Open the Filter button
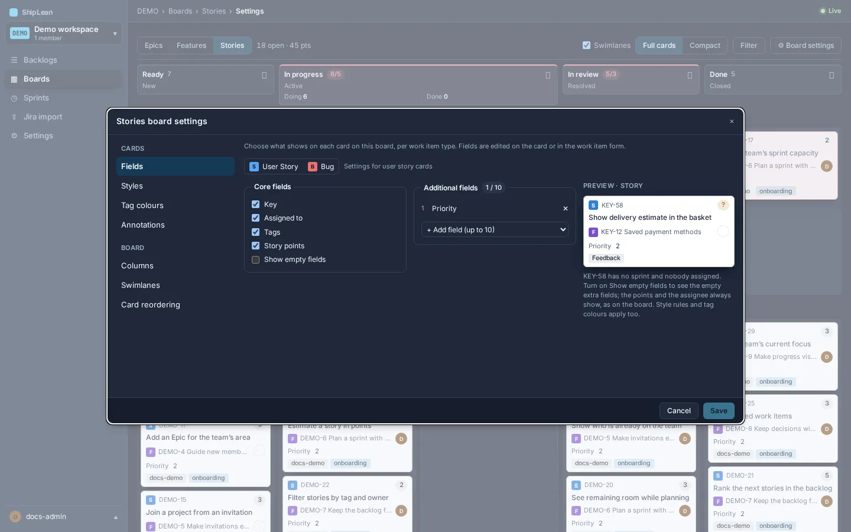Screen dimensions: 851x532 tap(749, 46)
